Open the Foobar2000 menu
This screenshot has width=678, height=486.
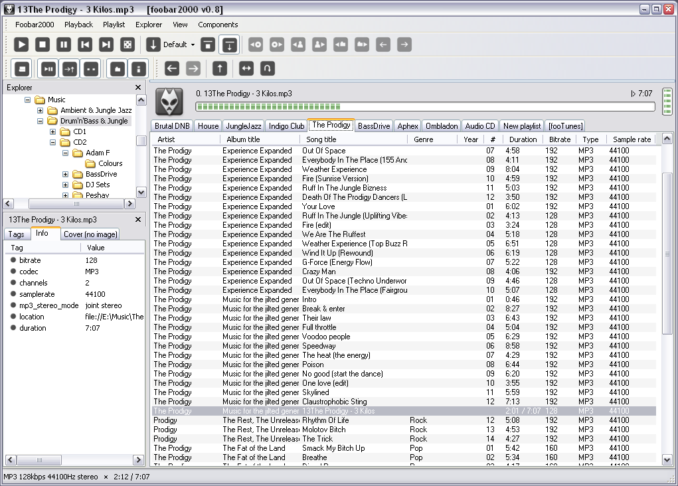pos(35,25)
